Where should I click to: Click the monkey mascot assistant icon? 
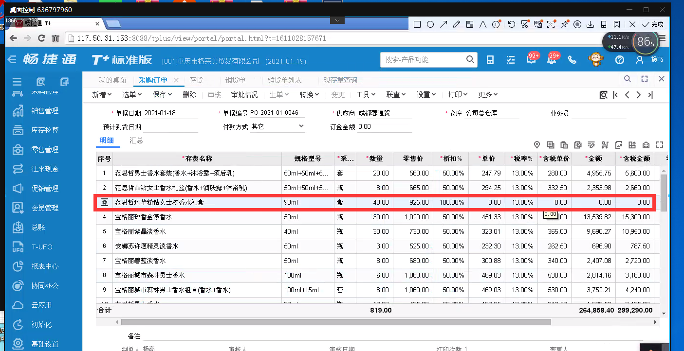point(595,59)
